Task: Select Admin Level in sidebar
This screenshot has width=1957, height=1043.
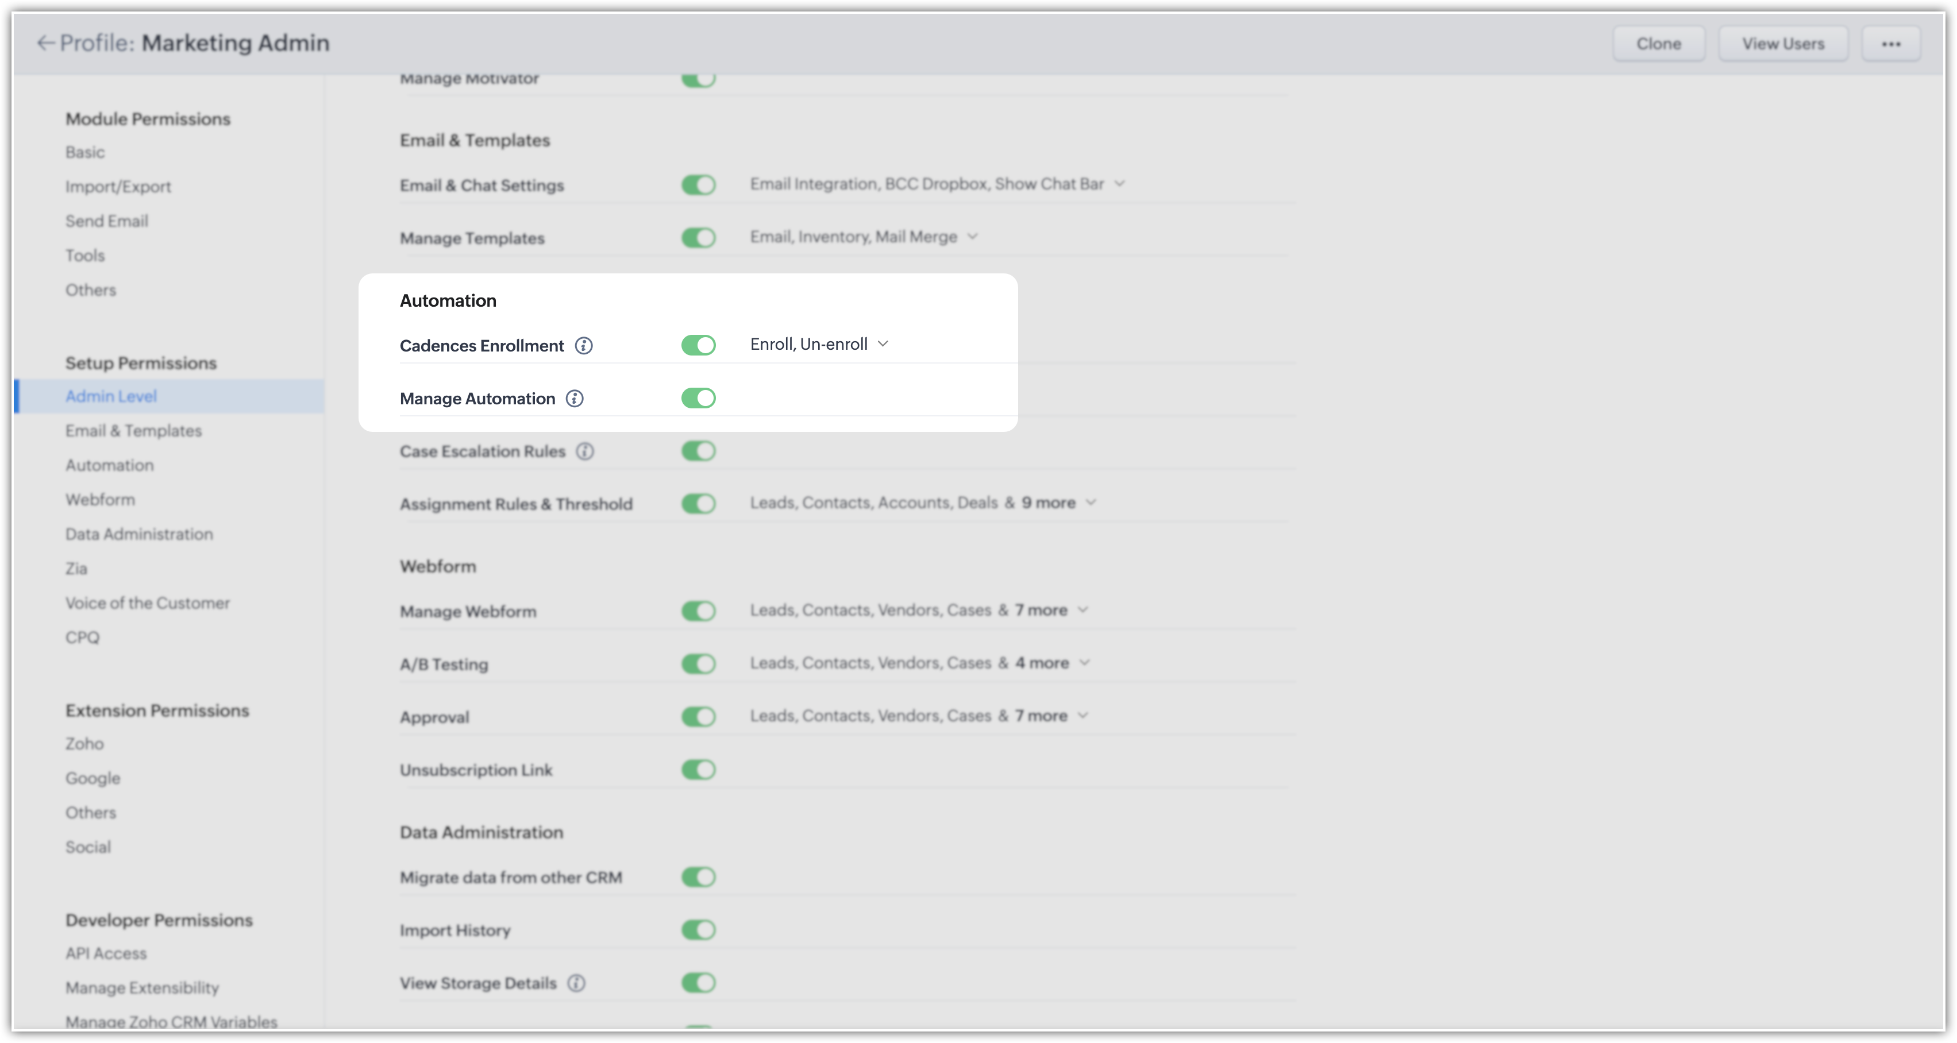Action: point(111,396)
